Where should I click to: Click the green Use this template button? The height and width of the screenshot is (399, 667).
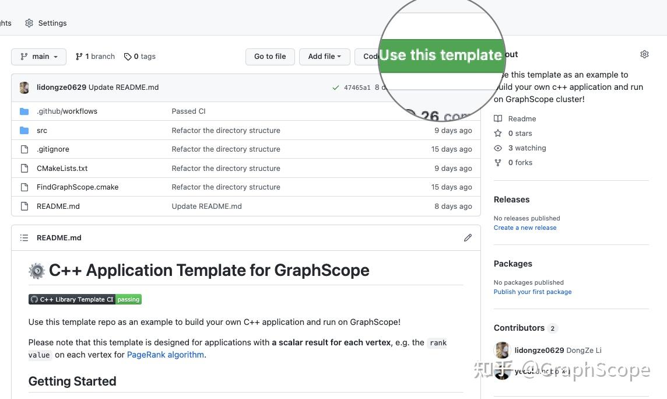(441, 55)
